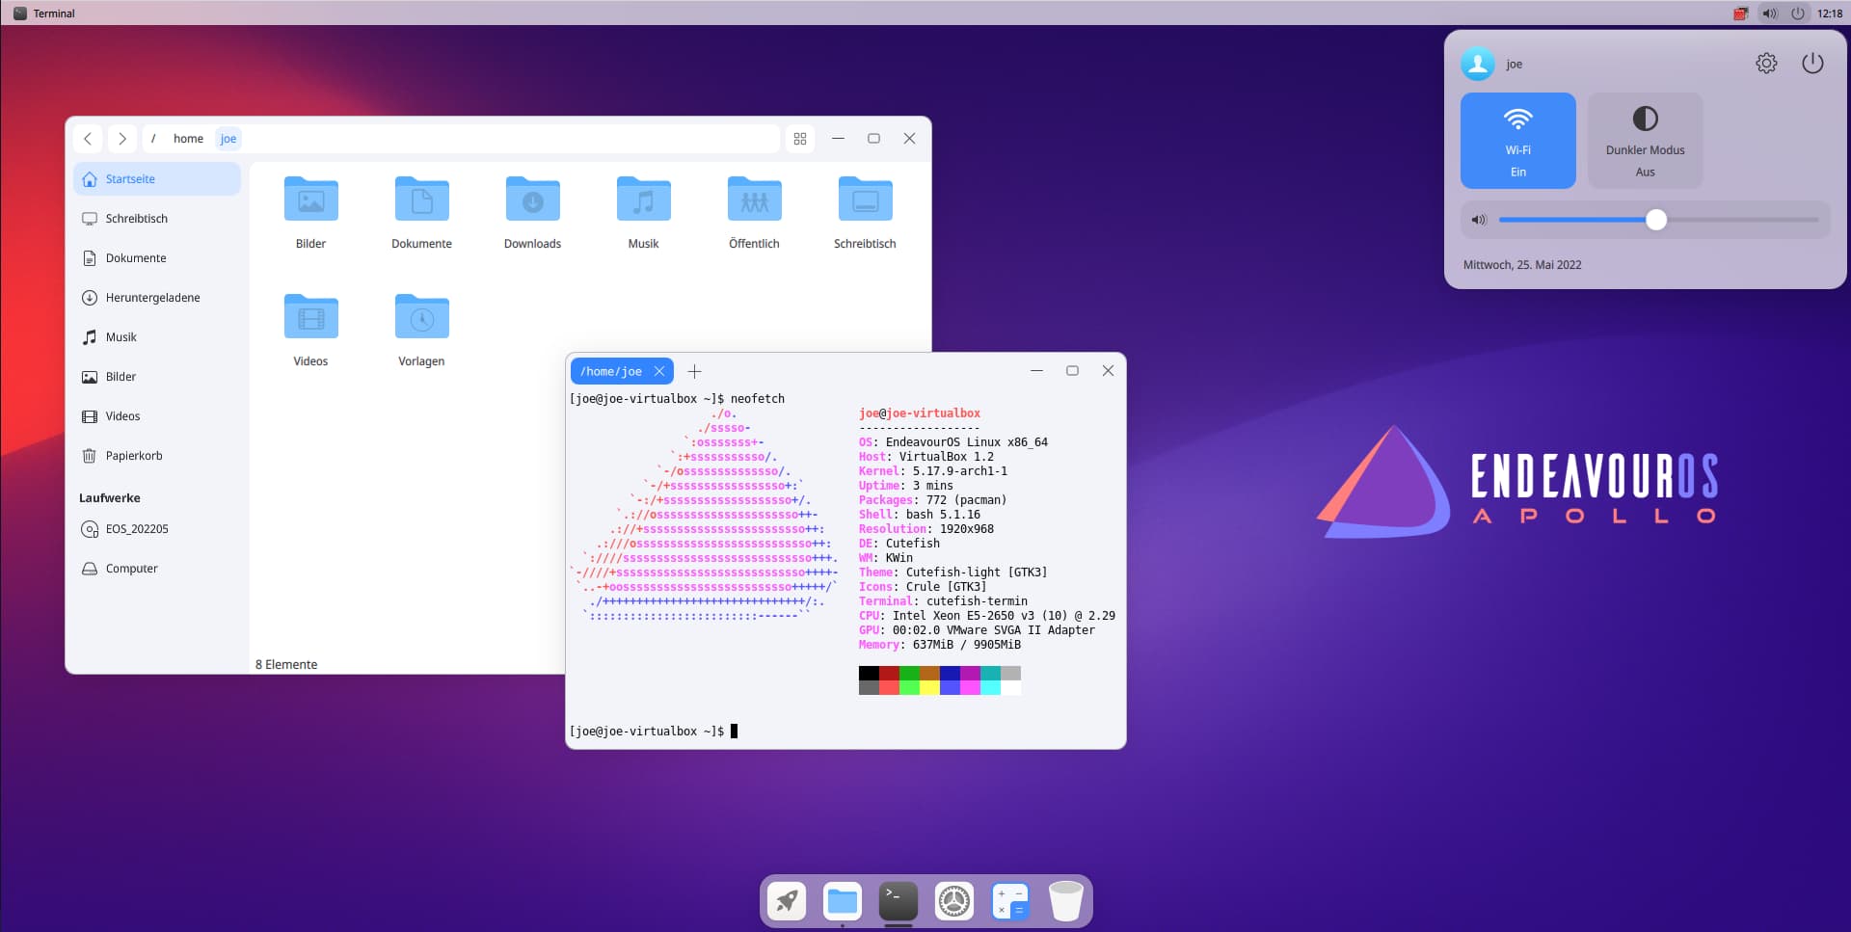Select Bilder in file manager sidebar
This screenshot has width=1851, height=932.
pyautogui.click(x=157, y=377)
